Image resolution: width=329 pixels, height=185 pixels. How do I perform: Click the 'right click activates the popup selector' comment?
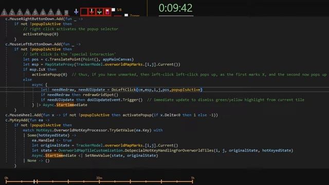pyautogui.click(x=71, y=29)
